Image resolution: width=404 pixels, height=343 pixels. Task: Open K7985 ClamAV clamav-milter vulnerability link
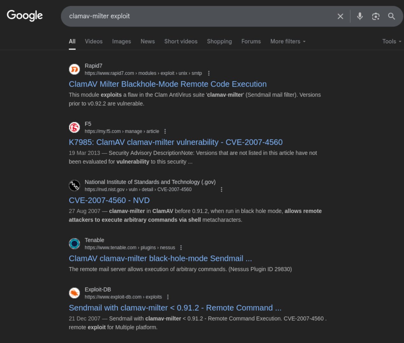point(176,142)
